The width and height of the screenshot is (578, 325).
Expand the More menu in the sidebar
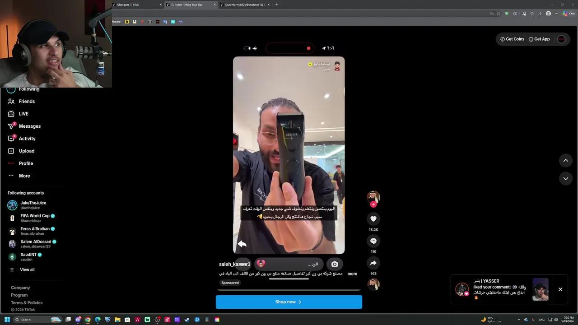coord(24,176)
